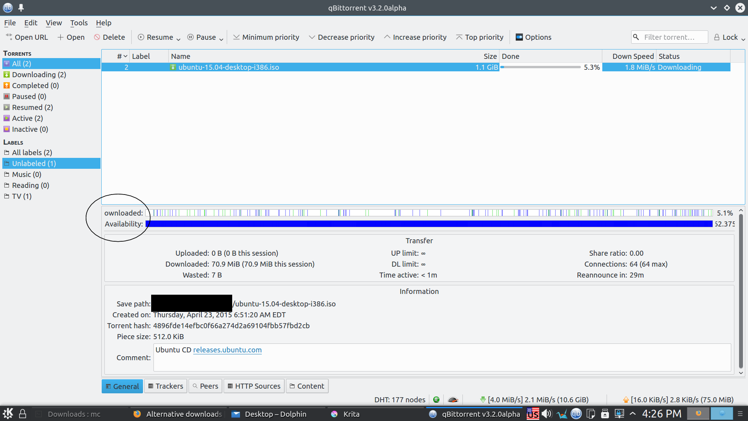Click the qBittorrent system tray icon
This screenshot has height=421, width=748.
click(x=576, y=414)
